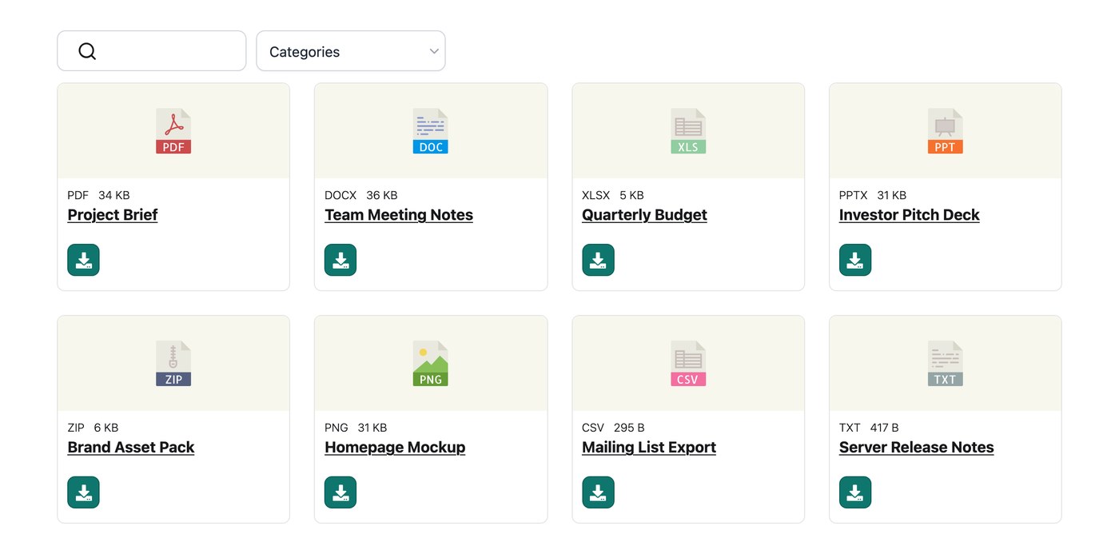Click the ZIP file icon for Brand Asset Pack
Image resolution: width=1119 pixels, height=554 pixels.
pyautogui.click(x=173, y=364)
